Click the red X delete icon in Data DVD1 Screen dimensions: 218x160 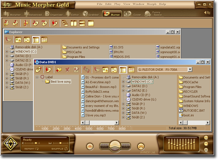pyautogui.click(x=68, y=69)
